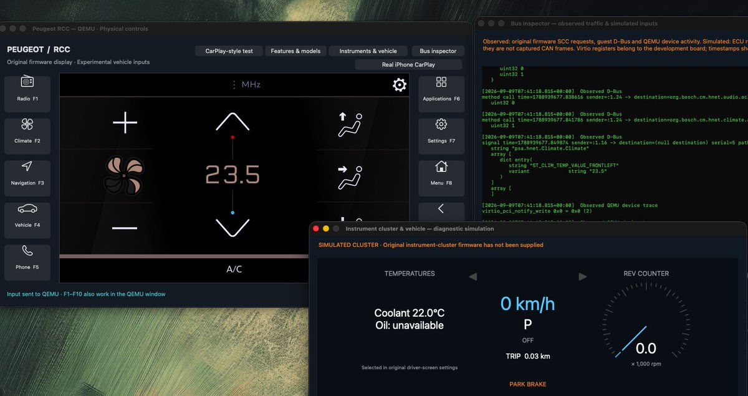Click the Coolant 22.0°C reading
Viewport: 748px width, 396px height.
click(410, 313)
